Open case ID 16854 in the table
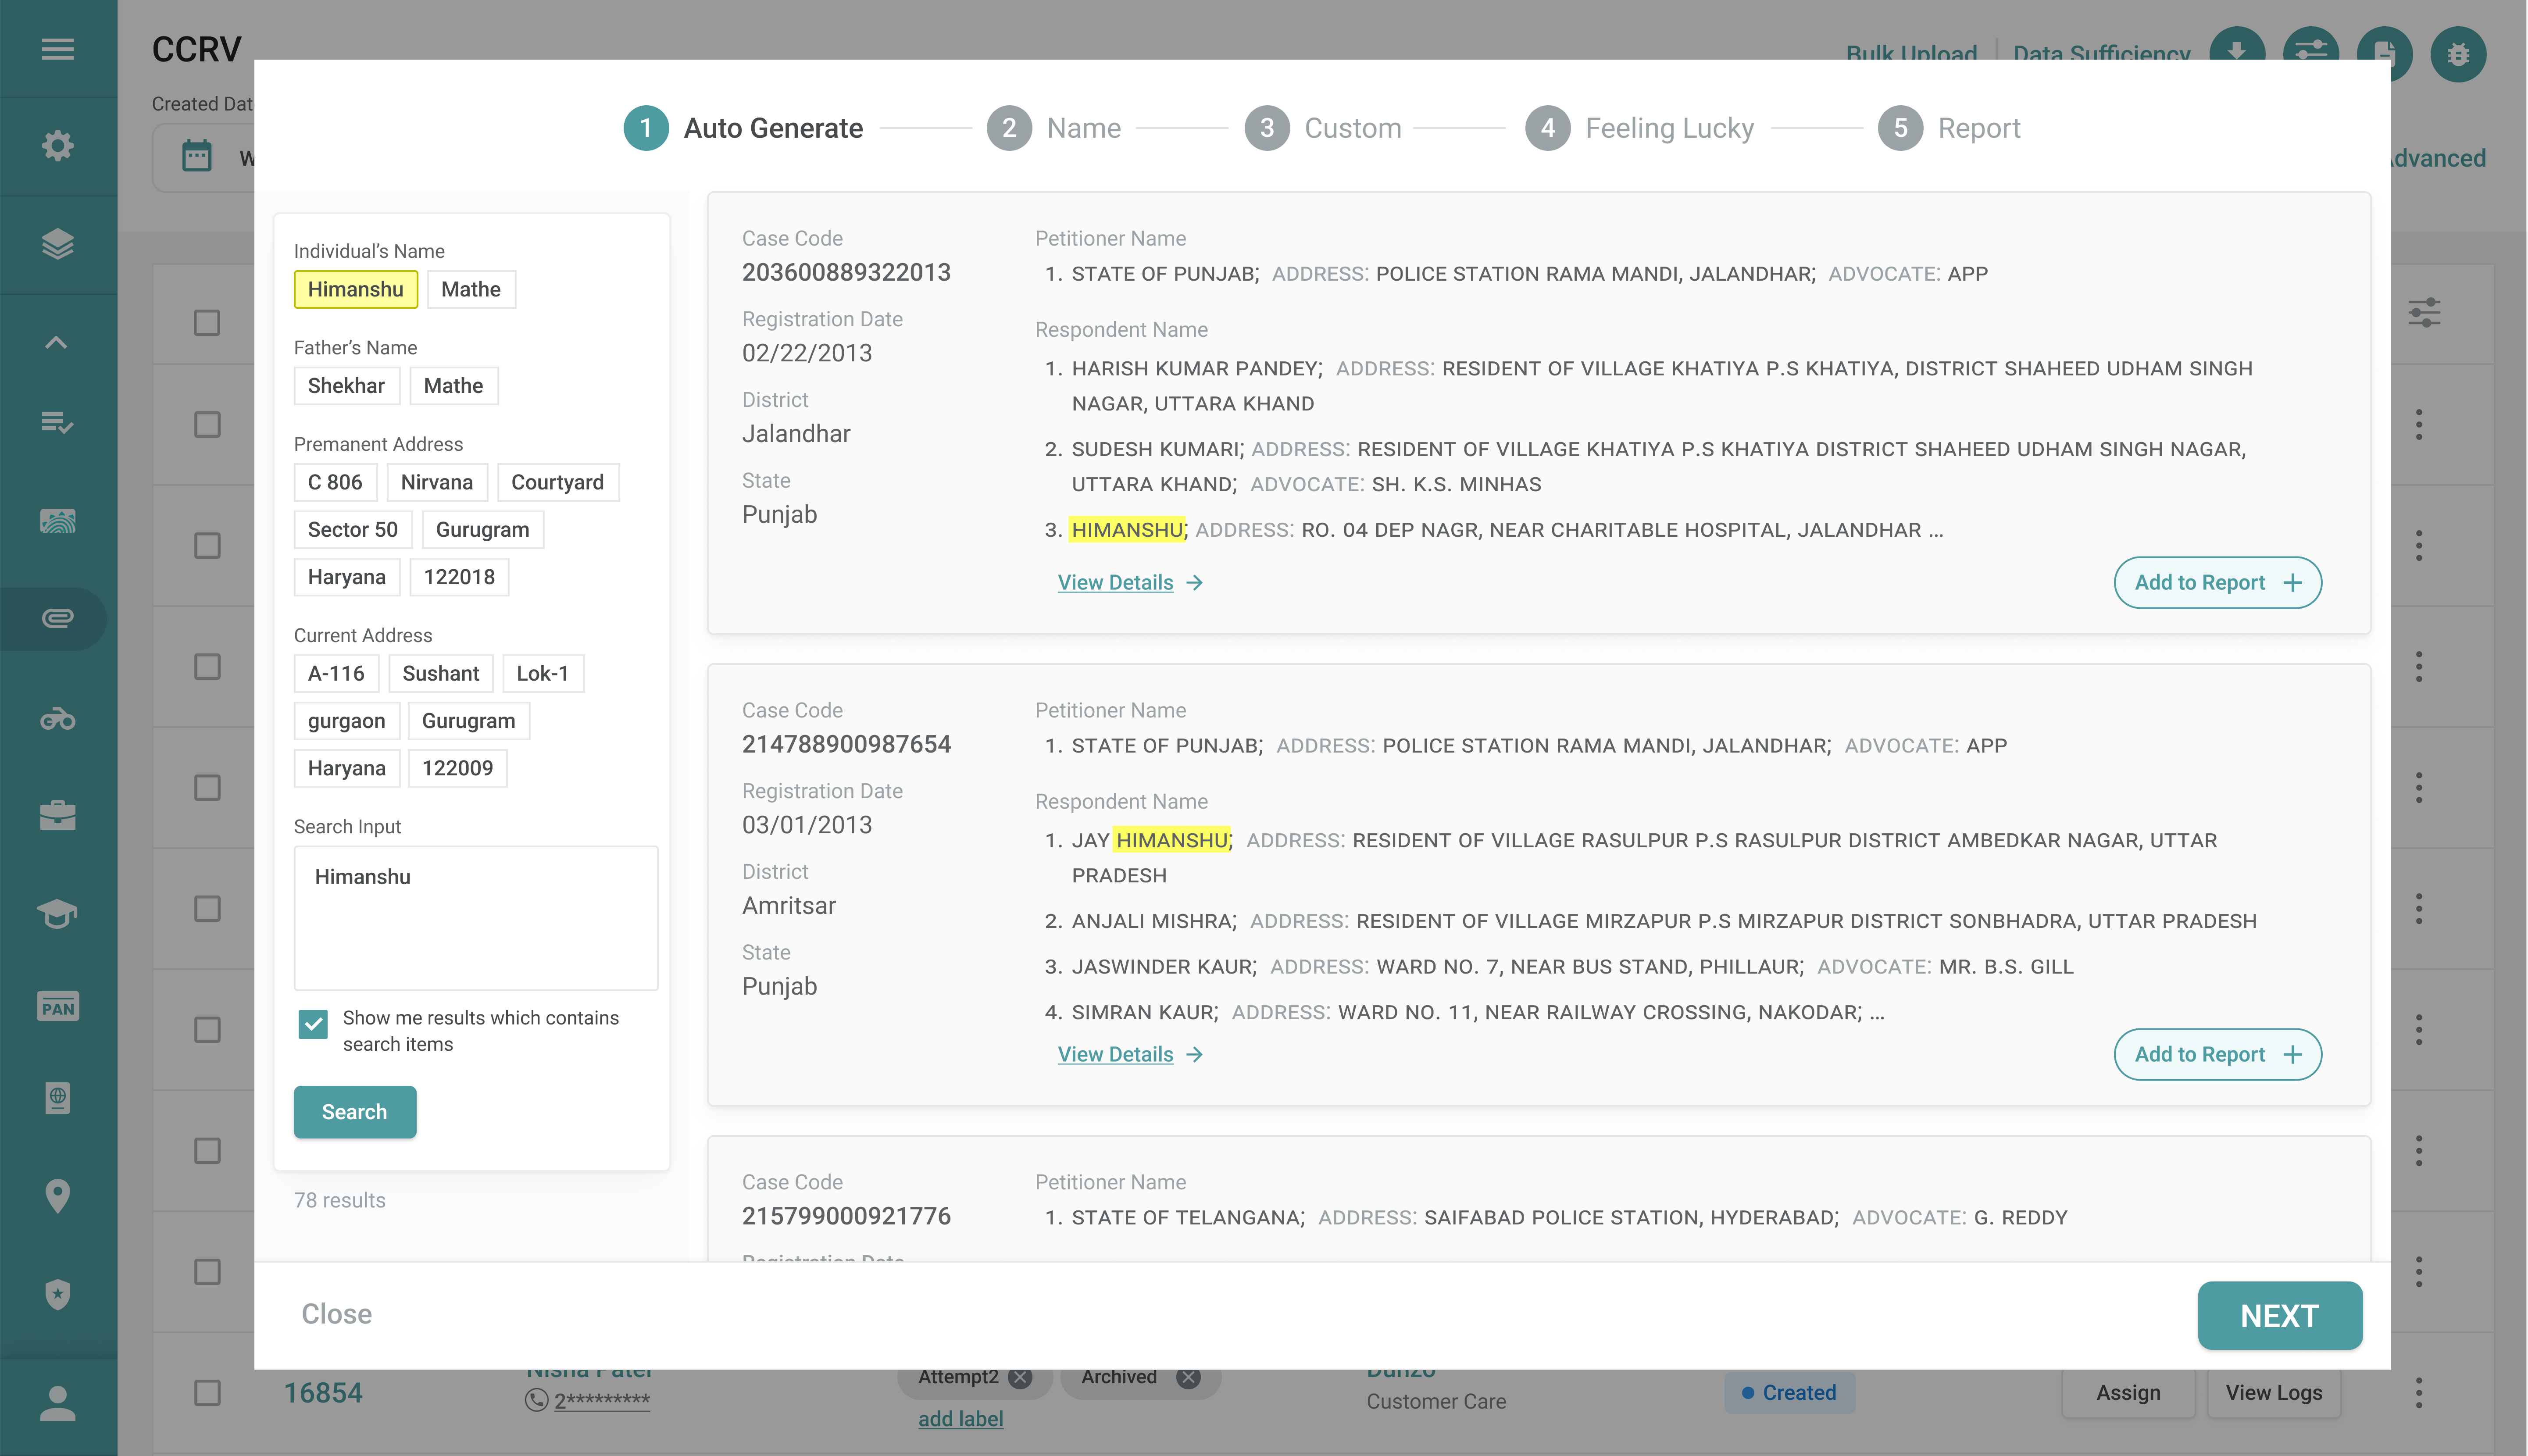Viewport: 2528px width, 1456px height. 323,1393
